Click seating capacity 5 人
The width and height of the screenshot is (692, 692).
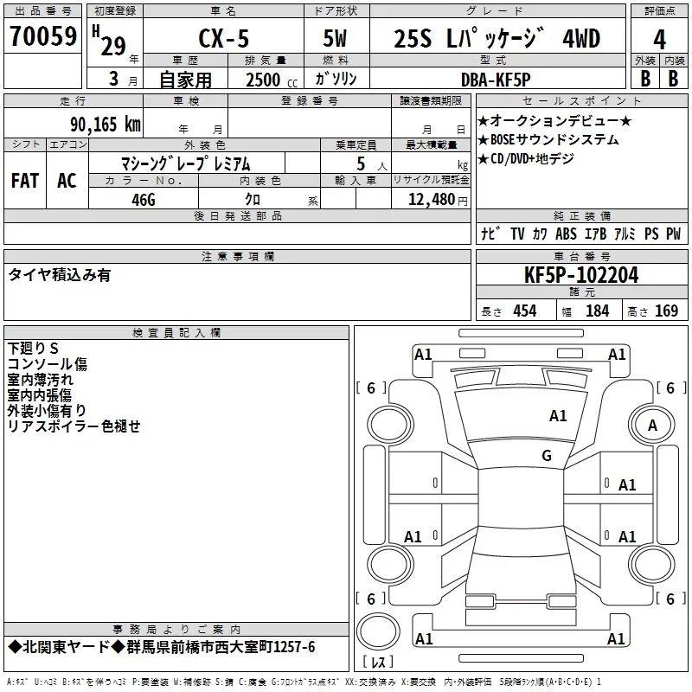372,164
